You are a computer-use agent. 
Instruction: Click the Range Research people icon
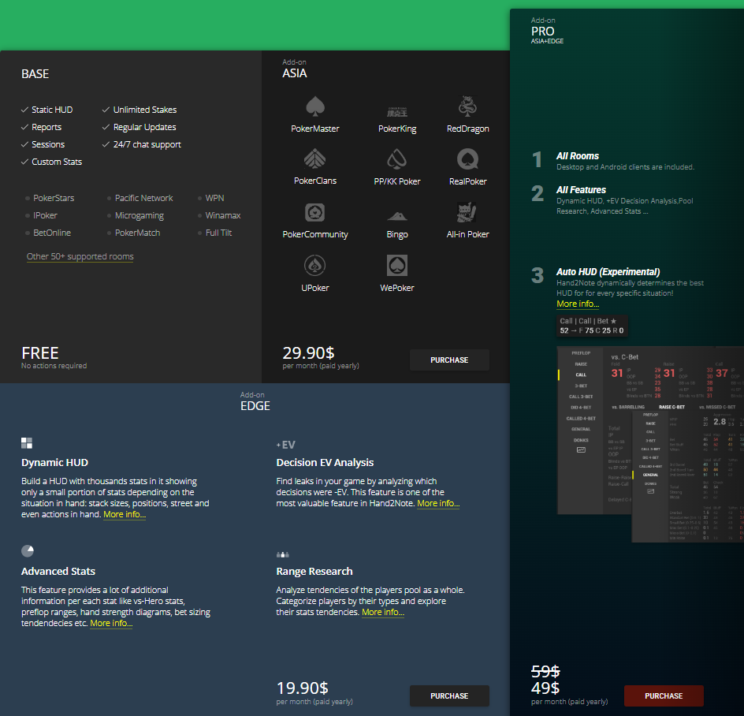click(283, 554)
